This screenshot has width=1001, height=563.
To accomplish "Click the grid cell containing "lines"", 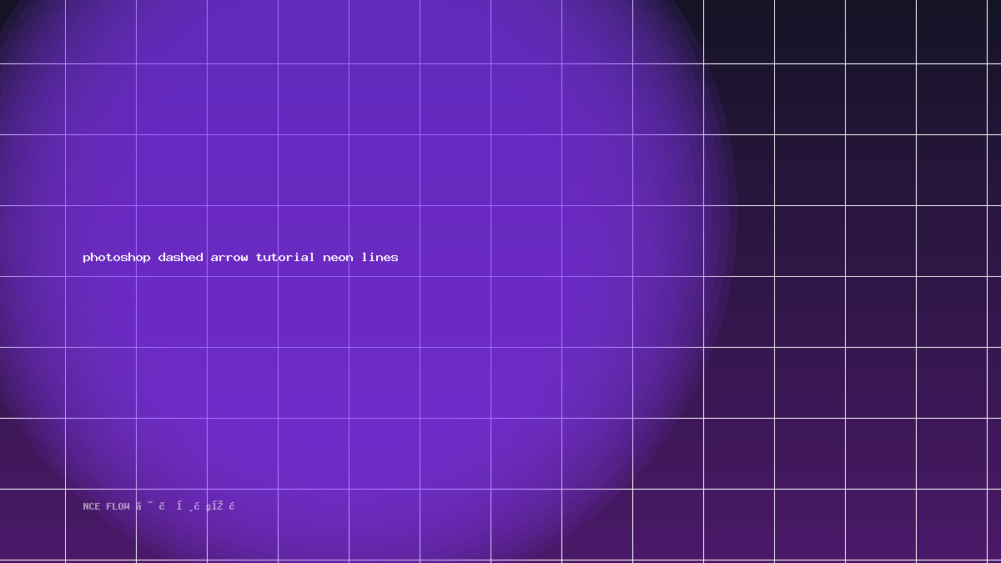I will point(384,240).
